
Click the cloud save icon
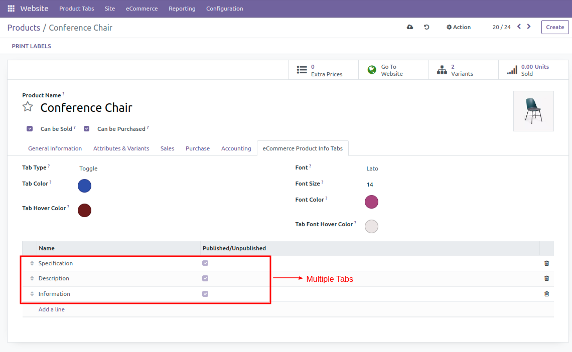pyautogui.click(x=410, y=27)
